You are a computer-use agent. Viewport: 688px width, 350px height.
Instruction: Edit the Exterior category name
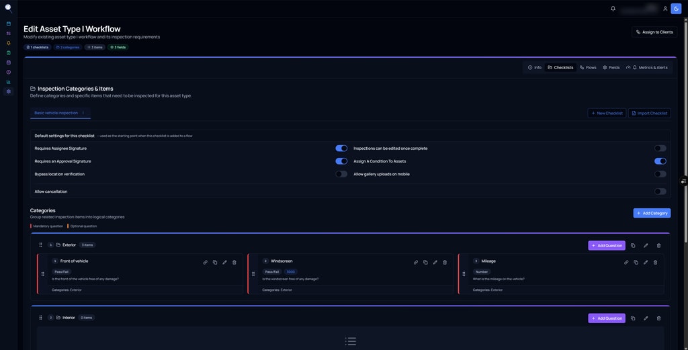point(646,246)
